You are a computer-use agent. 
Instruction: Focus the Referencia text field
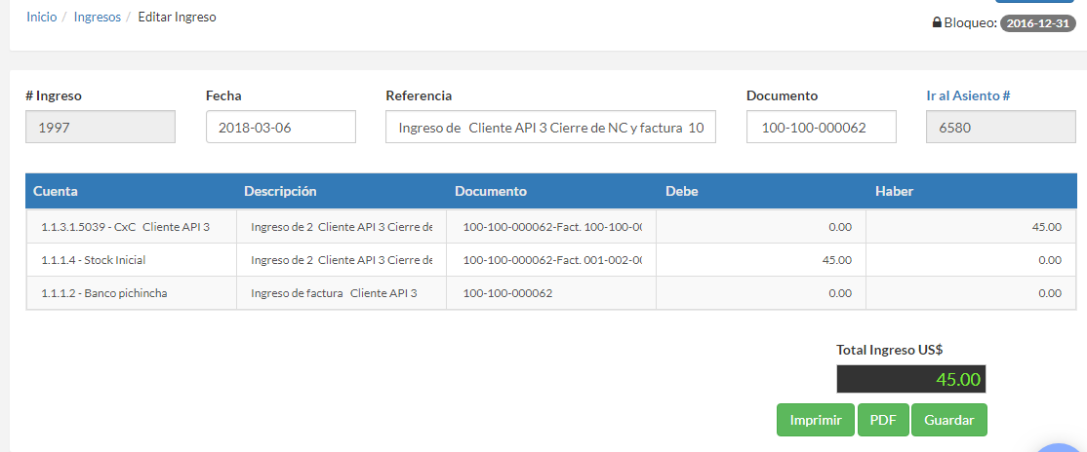[550, 127]
